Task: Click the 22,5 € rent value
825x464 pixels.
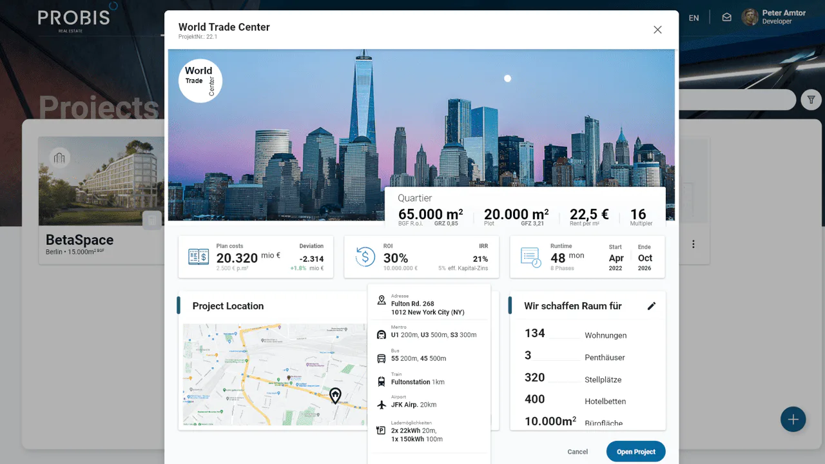Action: 589,215
